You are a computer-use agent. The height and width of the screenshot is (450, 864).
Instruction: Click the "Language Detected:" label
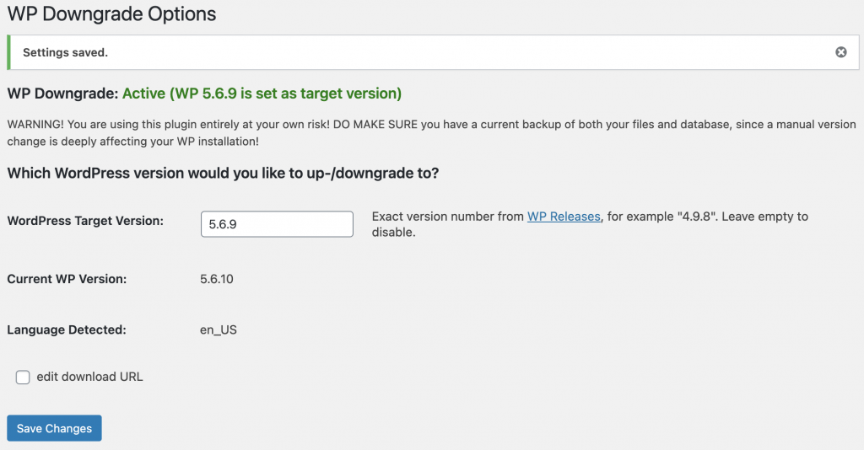tap(67, 329)
